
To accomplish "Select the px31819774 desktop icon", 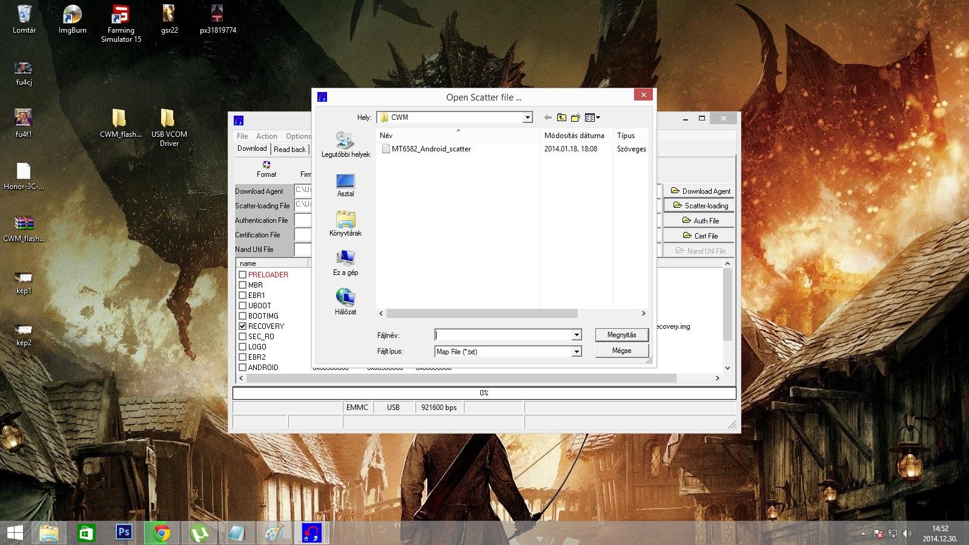I will pyautogui.click(x=217, y=19).
